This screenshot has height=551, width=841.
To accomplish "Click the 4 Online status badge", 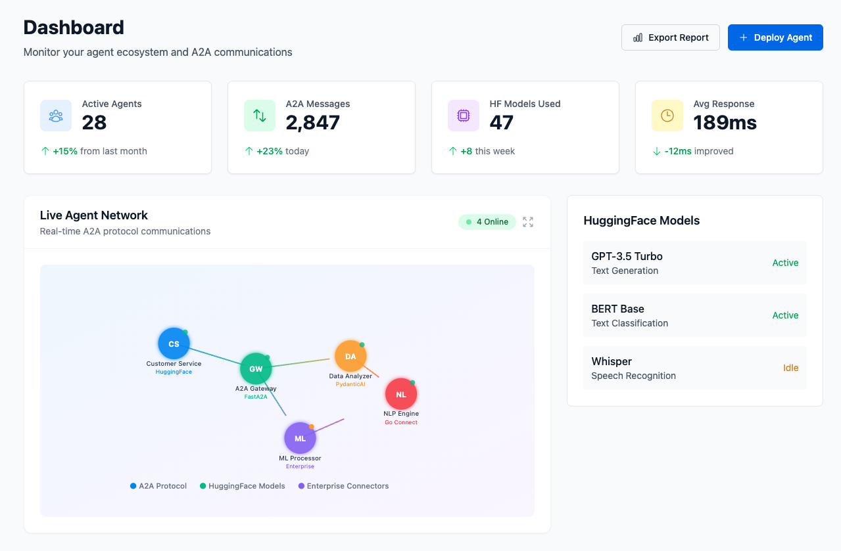I will 487,222.
